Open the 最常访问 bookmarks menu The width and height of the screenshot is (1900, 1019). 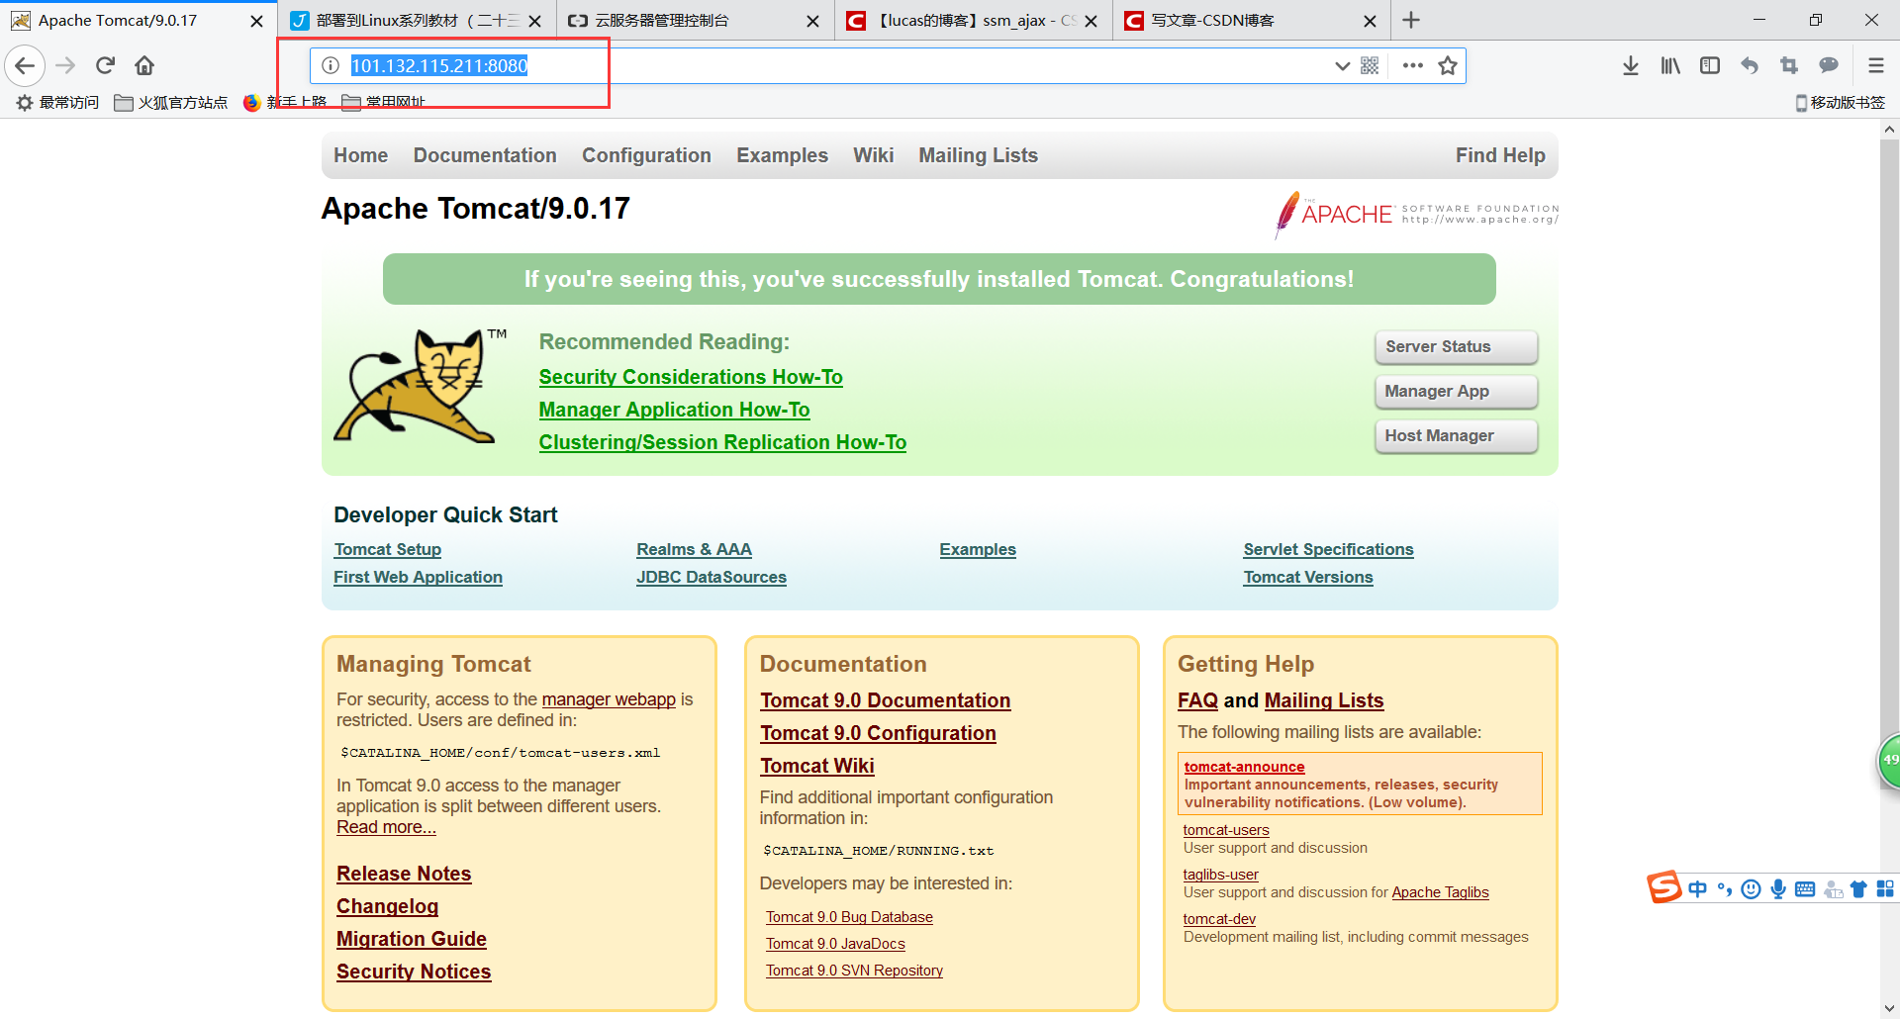tap(57, 102)
